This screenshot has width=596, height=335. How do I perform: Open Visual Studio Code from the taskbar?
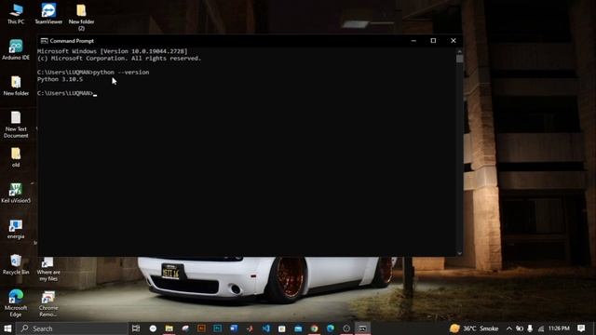(x=266, y=328)
